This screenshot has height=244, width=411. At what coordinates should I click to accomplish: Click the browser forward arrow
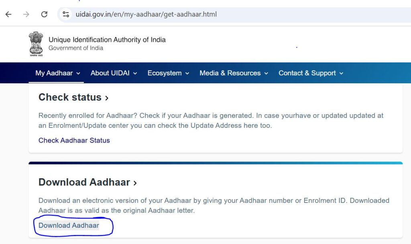26,14
